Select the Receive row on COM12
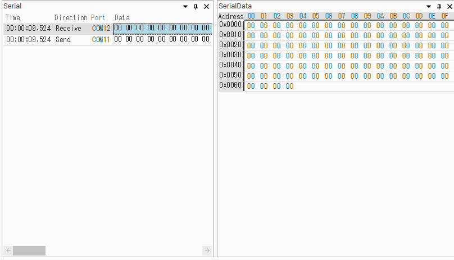This screenshot has width=454, height=260. coord(68,29)
